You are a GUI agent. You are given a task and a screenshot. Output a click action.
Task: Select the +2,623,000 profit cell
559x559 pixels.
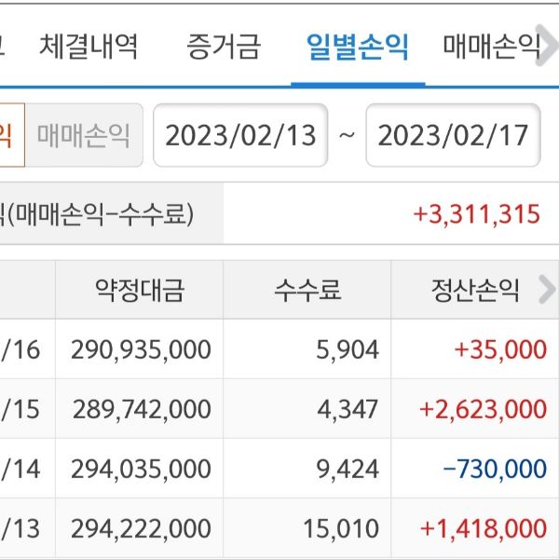[484, 409]
